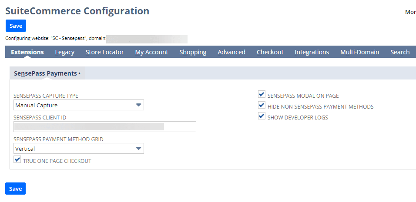The width and height of the screenshot is (416, 202).
Task: Open the Search tab
Action: (400, 52)
